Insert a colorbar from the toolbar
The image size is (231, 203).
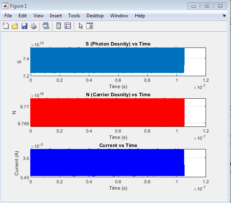tap(59, 26)
